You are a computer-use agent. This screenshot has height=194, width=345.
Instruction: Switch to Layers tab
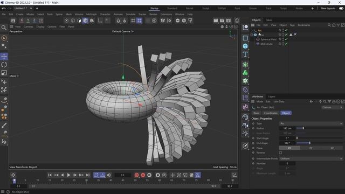pyautogui.click(x=272, y=96)
